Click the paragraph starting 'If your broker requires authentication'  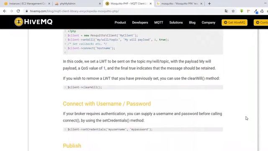pyautogui.click(x=142, y=117)
